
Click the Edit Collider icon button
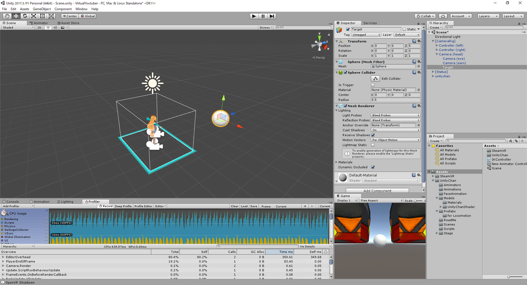coord(375,79)
